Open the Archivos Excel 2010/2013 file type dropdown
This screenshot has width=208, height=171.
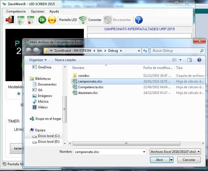coord(175,152)
